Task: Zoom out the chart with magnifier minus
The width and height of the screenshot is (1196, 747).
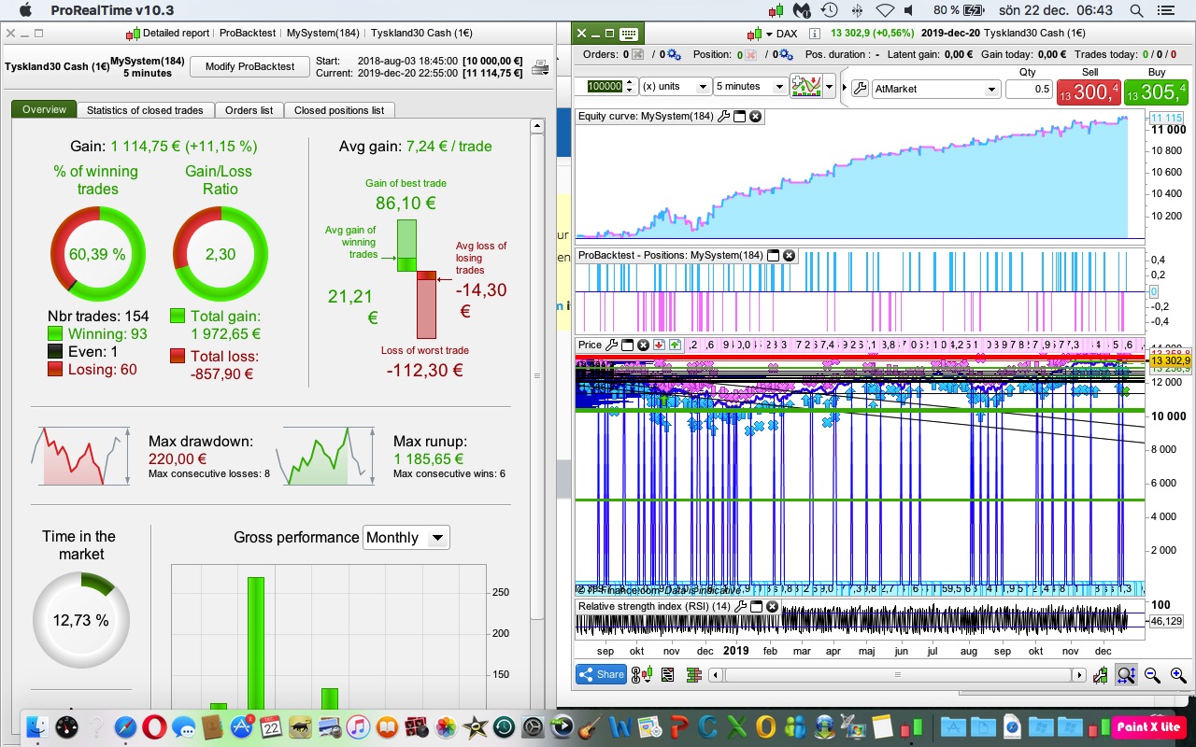Action: coord(1152,675)
